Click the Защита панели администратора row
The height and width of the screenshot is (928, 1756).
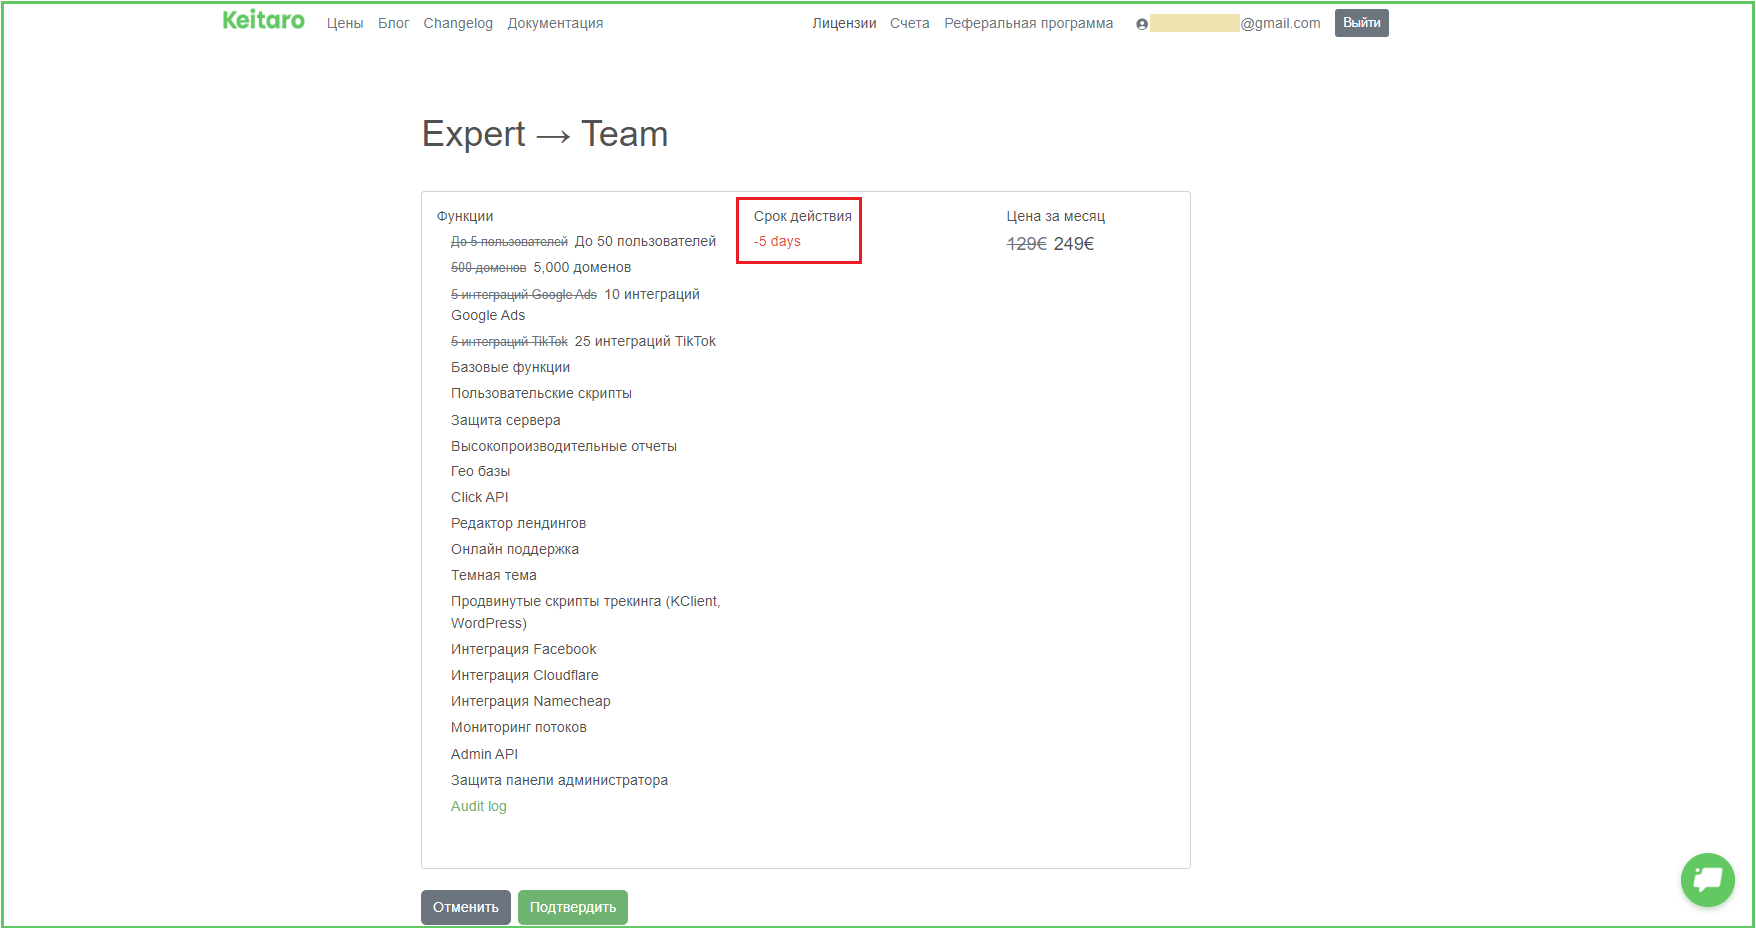coord(560,780)
